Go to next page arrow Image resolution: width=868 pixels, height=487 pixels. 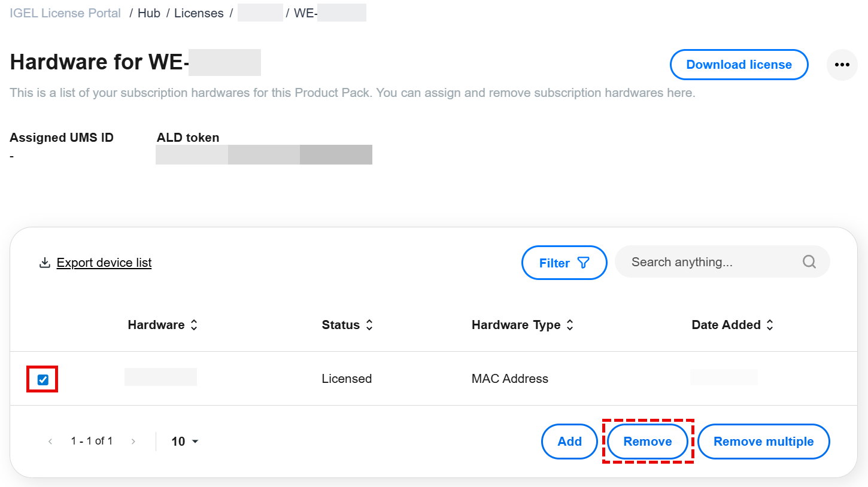(133, 442)
